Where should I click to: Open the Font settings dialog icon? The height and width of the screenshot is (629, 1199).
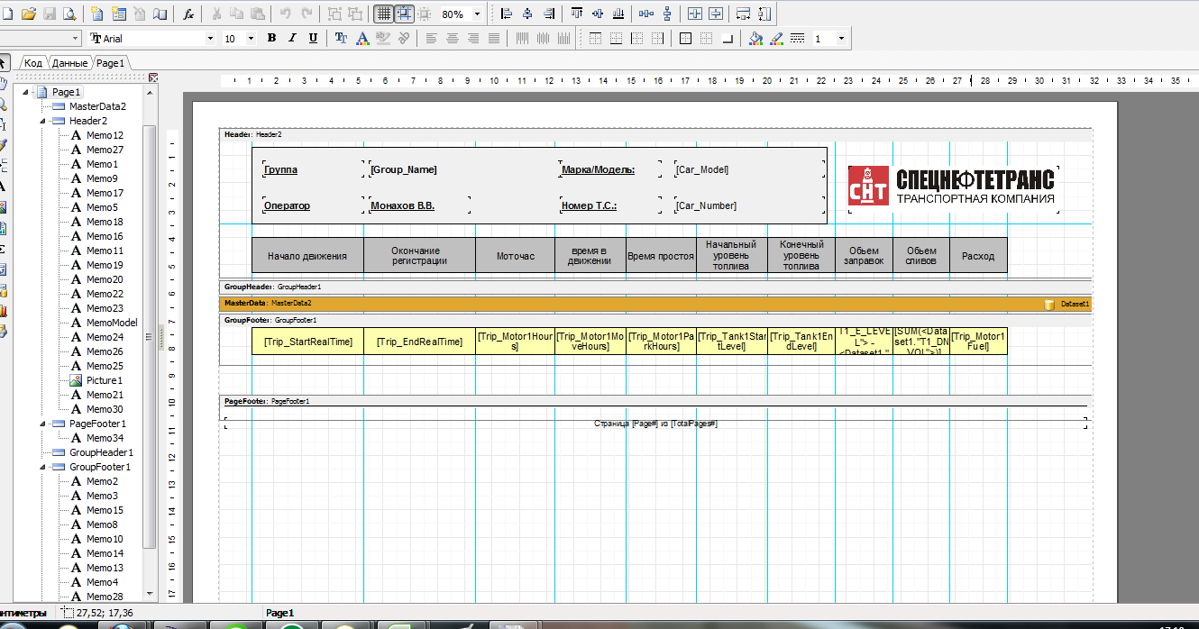(x=341, y=39)
